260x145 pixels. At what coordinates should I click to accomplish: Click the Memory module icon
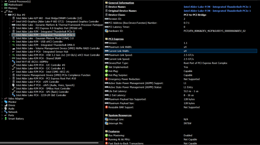(x=6, y=8)
